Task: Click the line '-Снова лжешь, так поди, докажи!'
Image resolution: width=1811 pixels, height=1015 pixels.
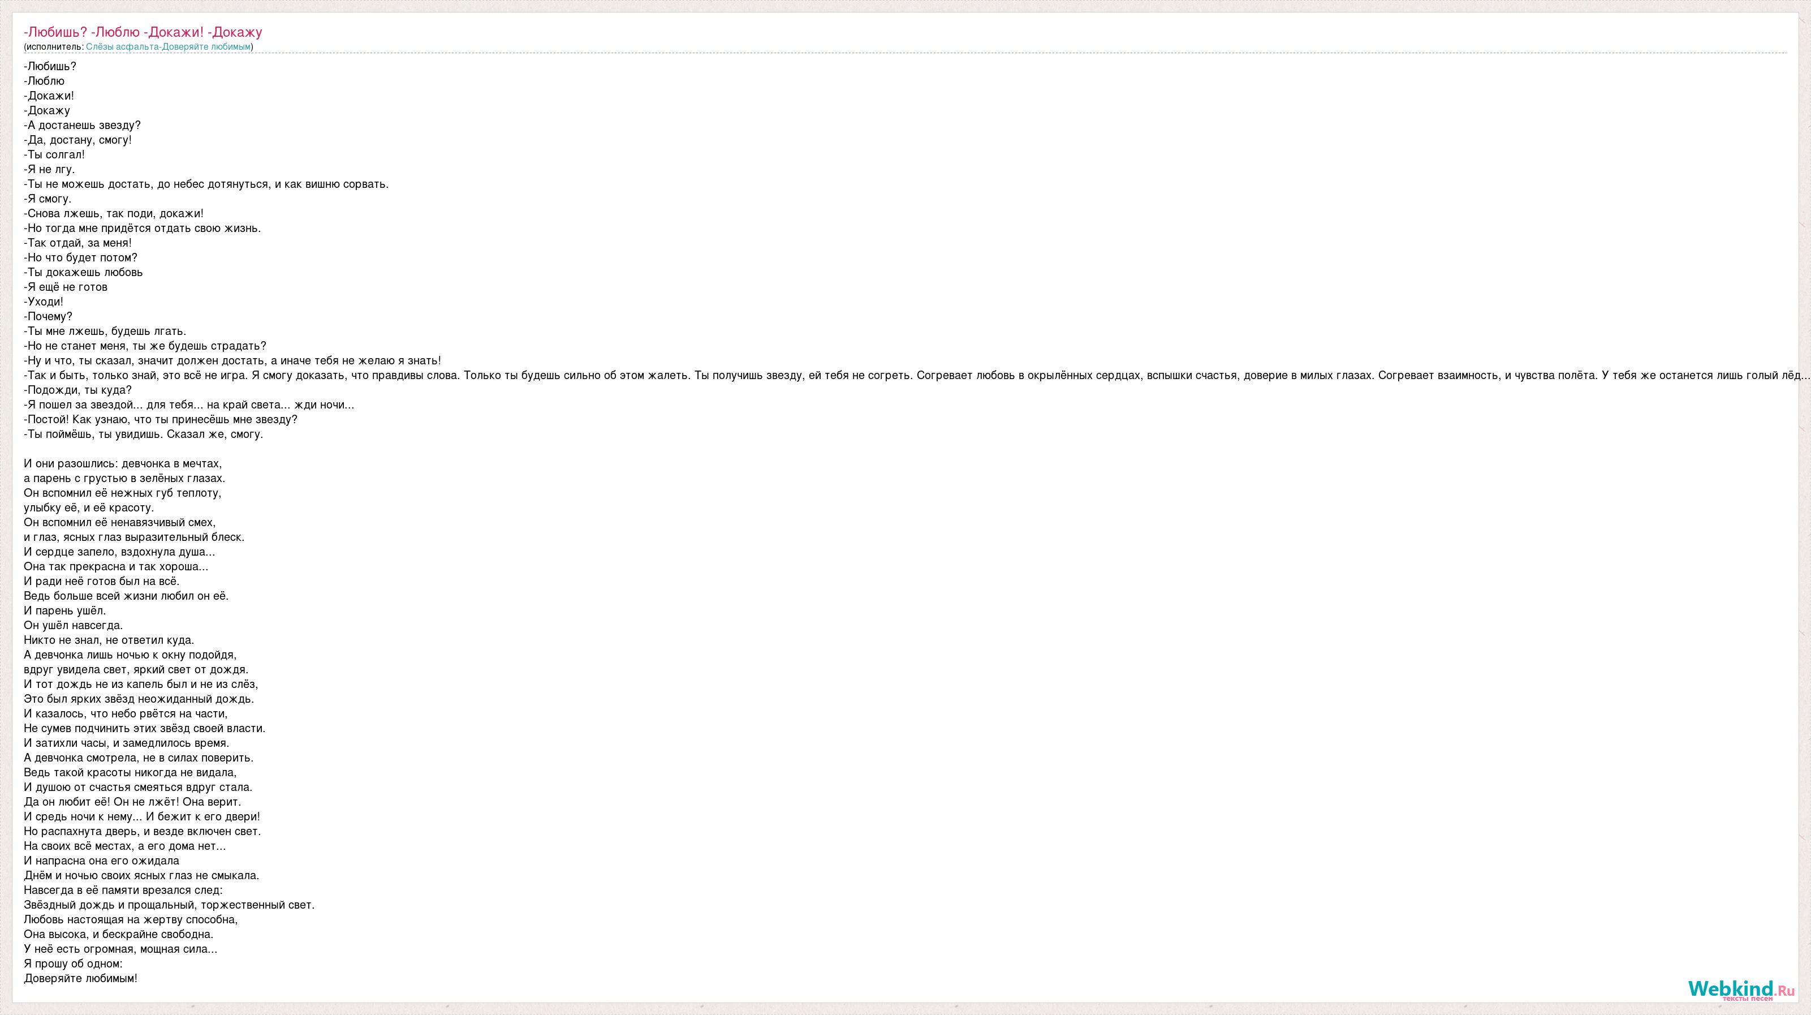Action: click(114, 214)
